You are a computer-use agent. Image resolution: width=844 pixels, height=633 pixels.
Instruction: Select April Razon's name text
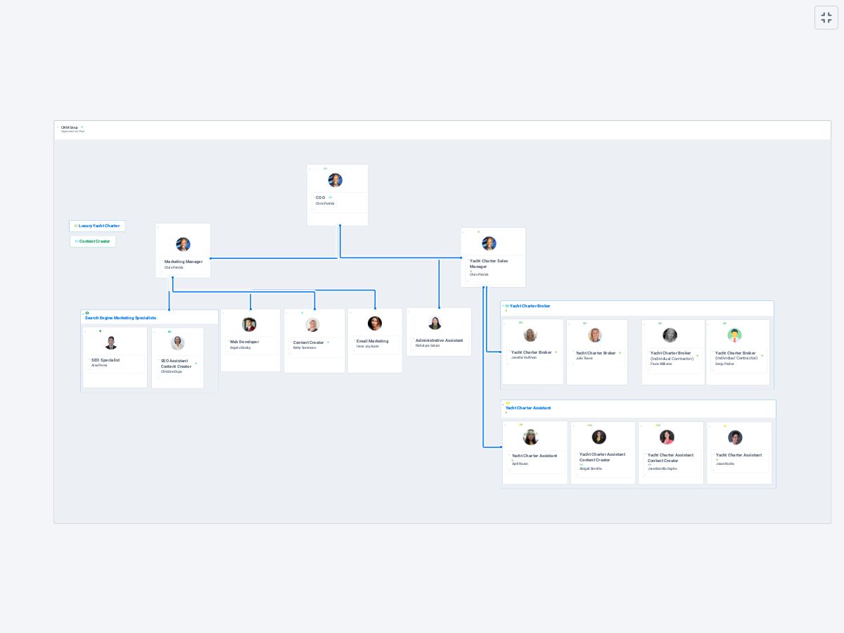click(x=520, y=463)
